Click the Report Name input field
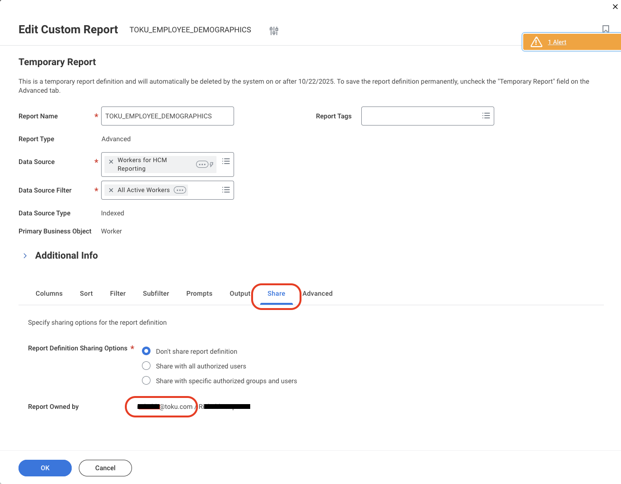This screenshot has height=484, width=621. (x=168, y=116)
